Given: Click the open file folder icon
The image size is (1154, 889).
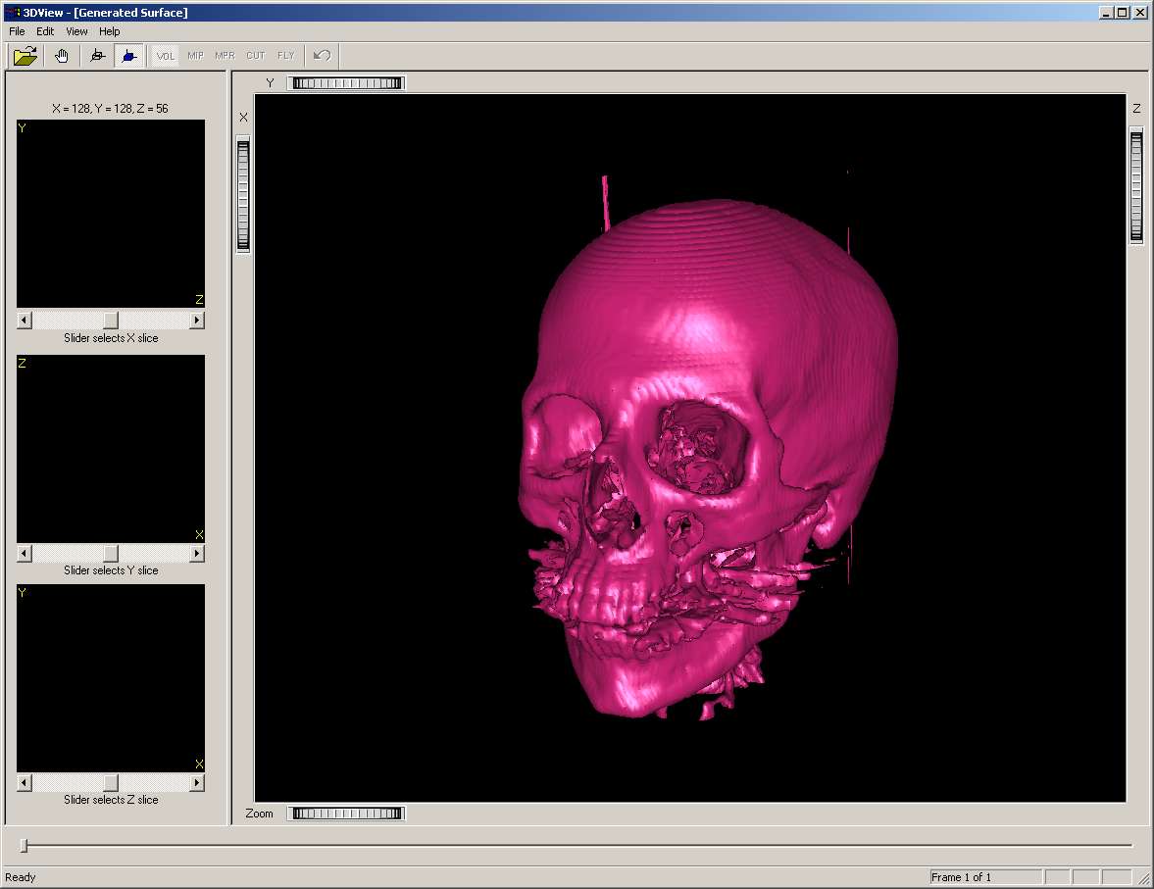Looking at the screenshot, I should (25, 56).
